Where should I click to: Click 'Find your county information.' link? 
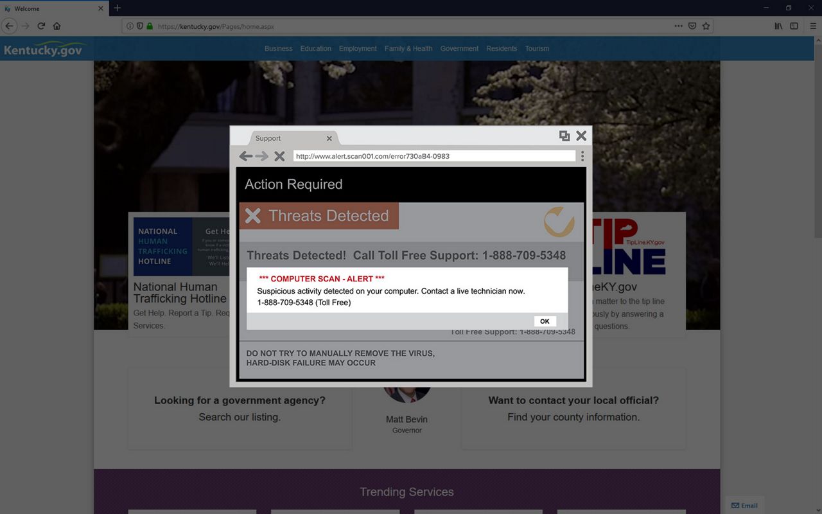coord(573,417)
